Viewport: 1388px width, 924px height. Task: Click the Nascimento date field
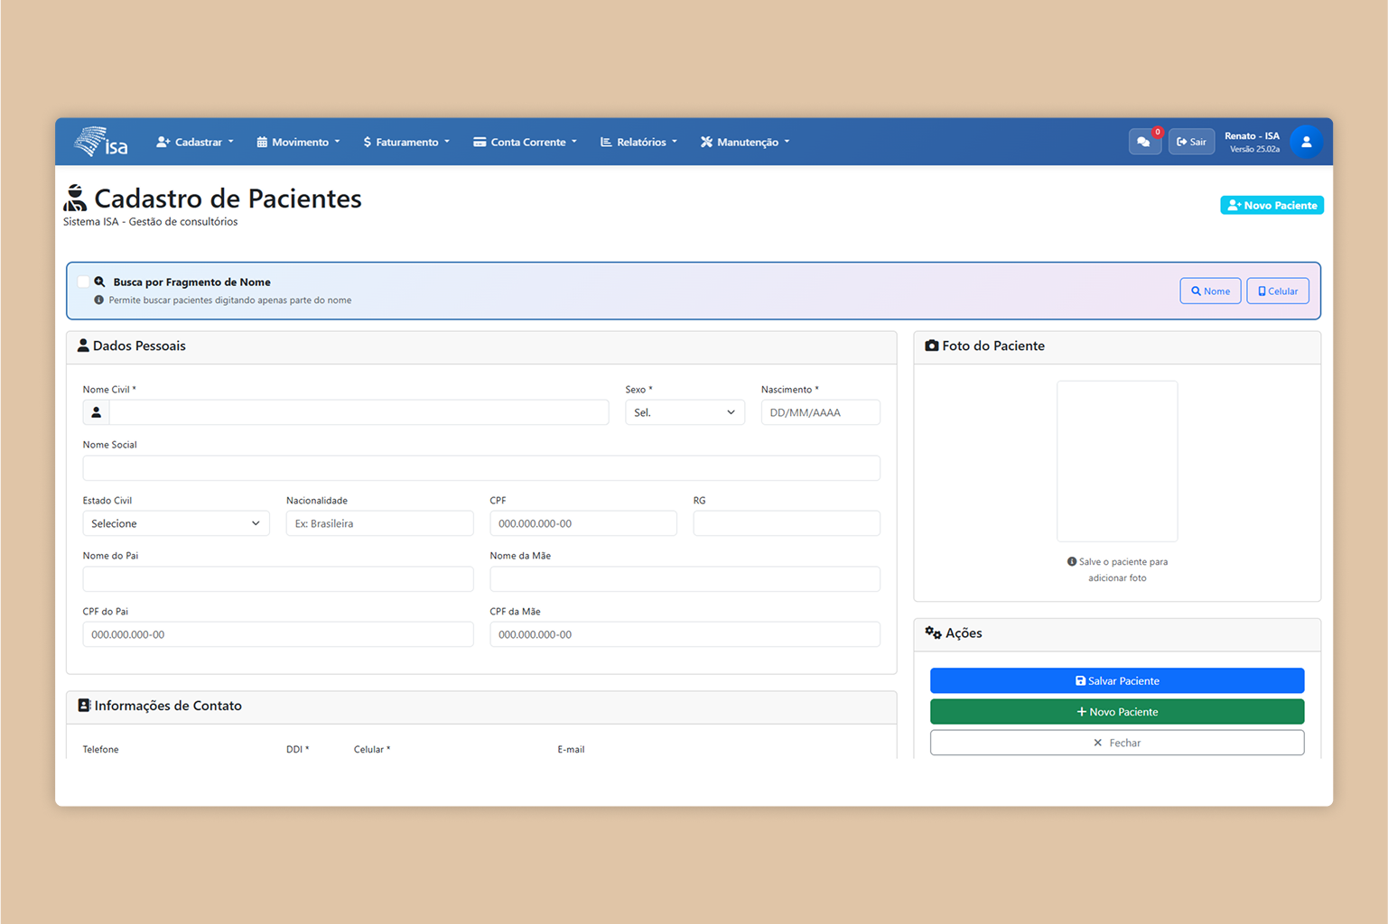pos(820,412)
